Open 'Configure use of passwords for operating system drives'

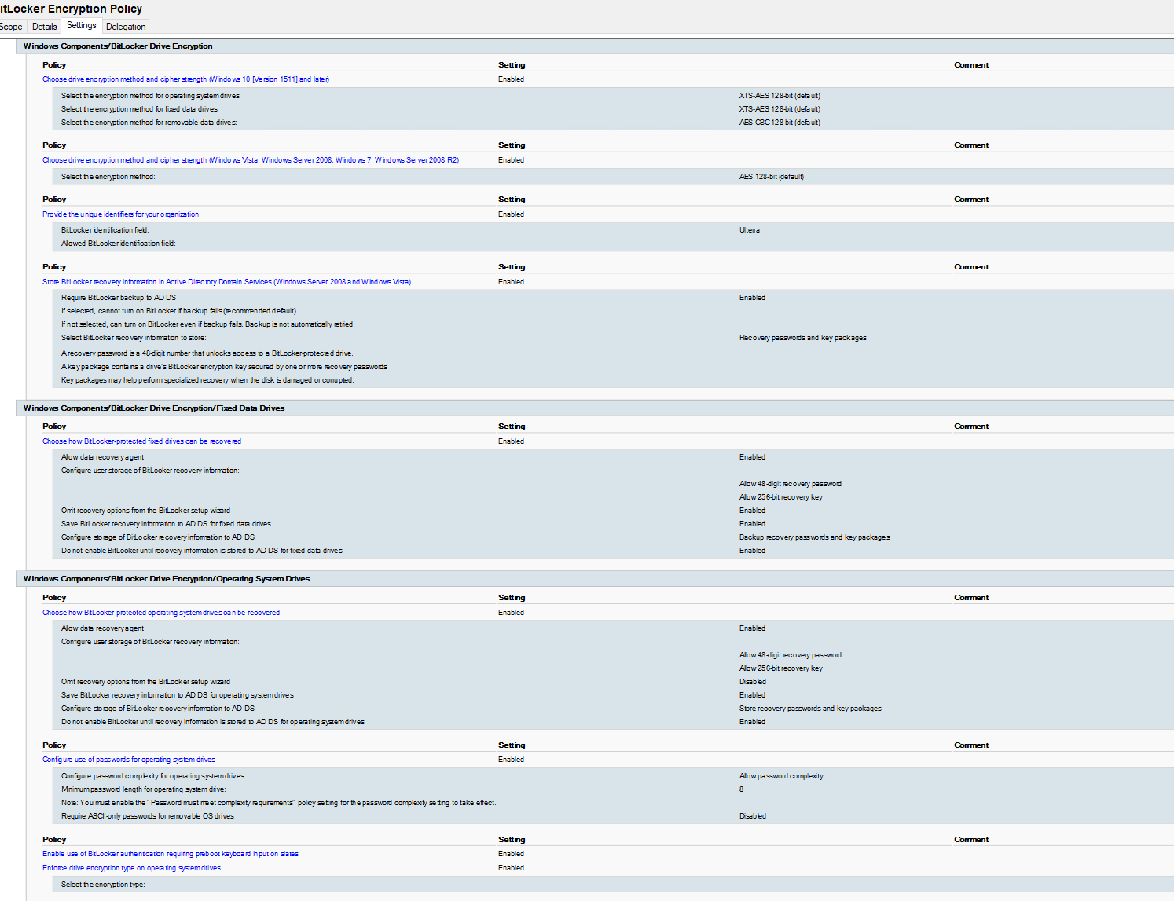click(129, 760)
